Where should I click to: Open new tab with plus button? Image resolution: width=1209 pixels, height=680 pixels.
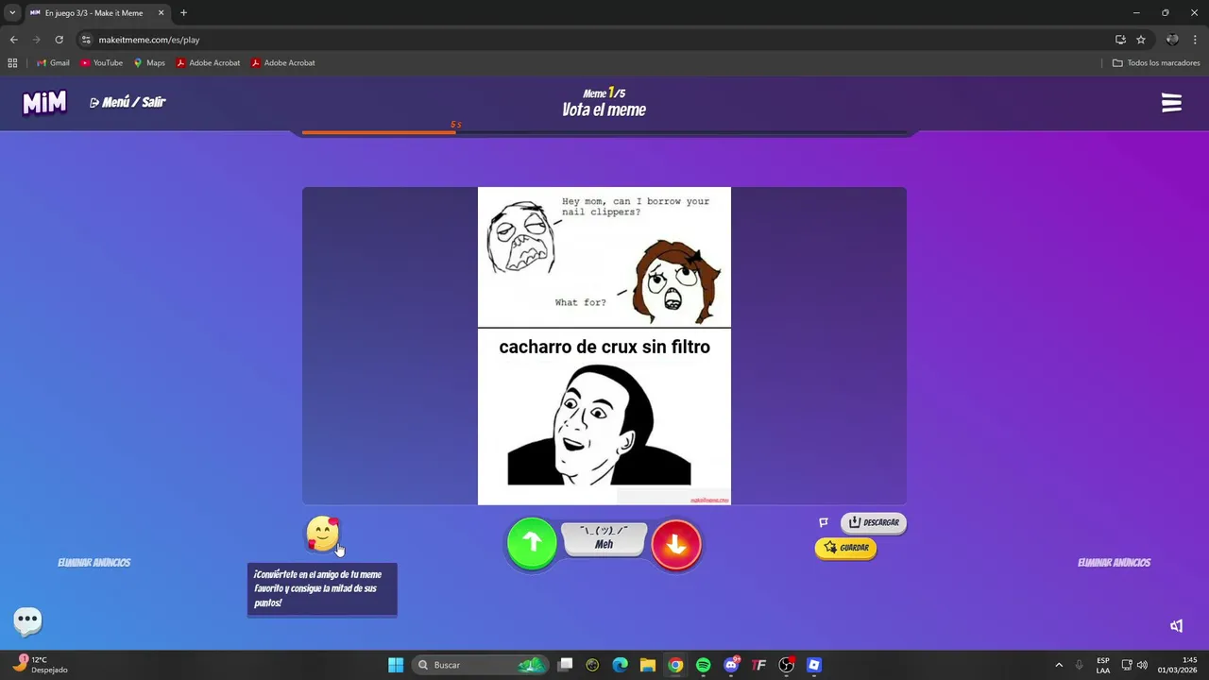183,13
